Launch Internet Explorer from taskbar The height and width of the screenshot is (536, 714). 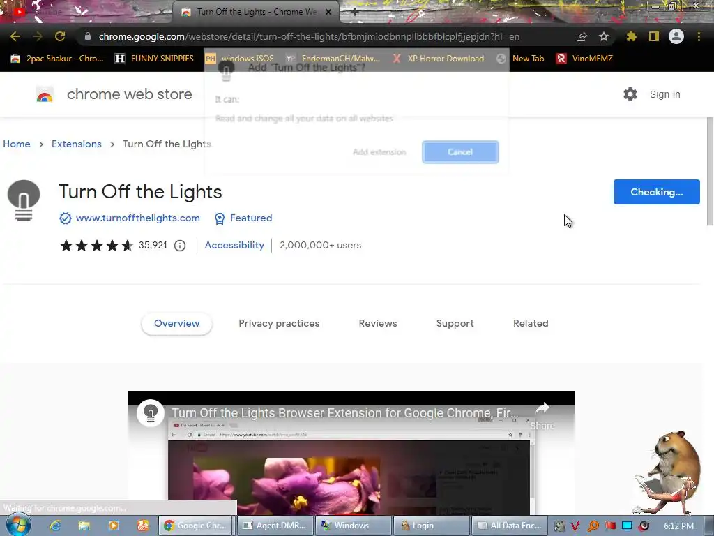tap(56, 526)
